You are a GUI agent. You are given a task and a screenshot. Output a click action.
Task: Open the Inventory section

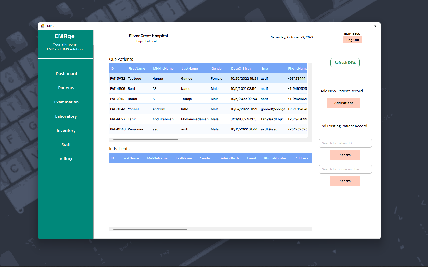click(66, 131)
